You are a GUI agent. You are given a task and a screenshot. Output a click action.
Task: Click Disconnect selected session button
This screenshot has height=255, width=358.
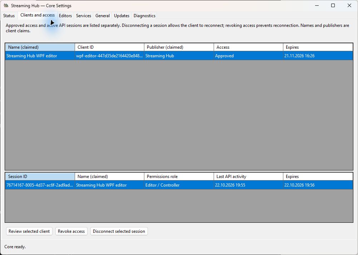coord(119,231)
